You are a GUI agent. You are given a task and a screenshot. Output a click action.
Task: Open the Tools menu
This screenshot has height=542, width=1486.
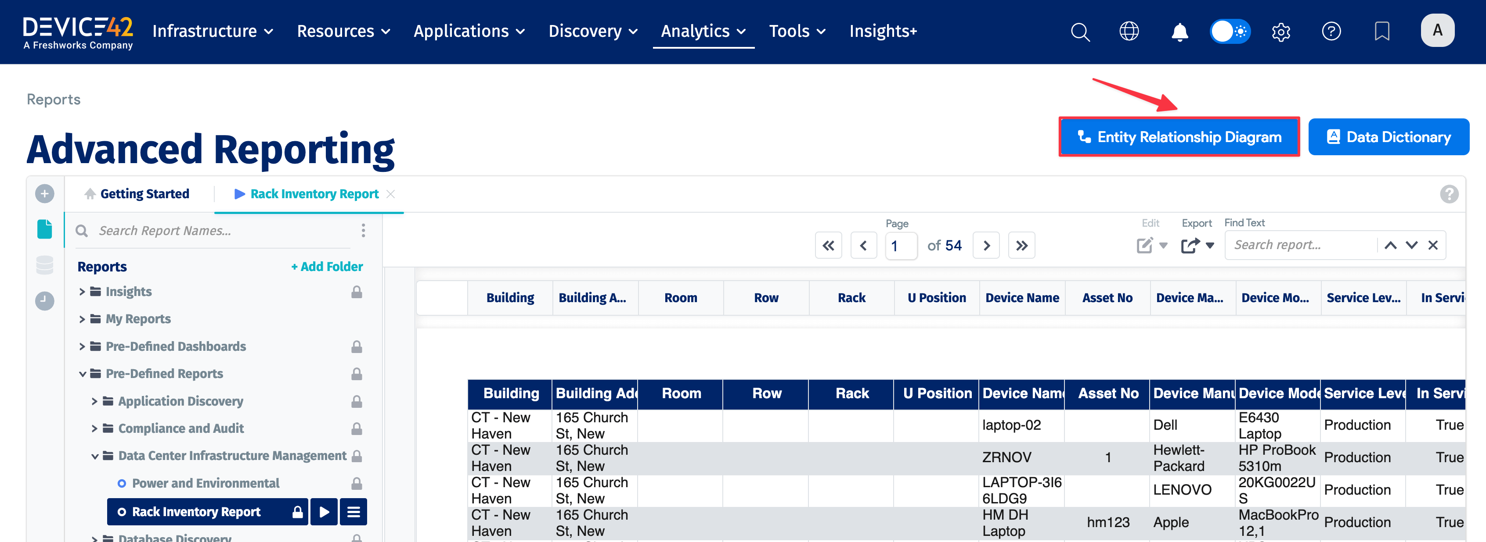797,31
